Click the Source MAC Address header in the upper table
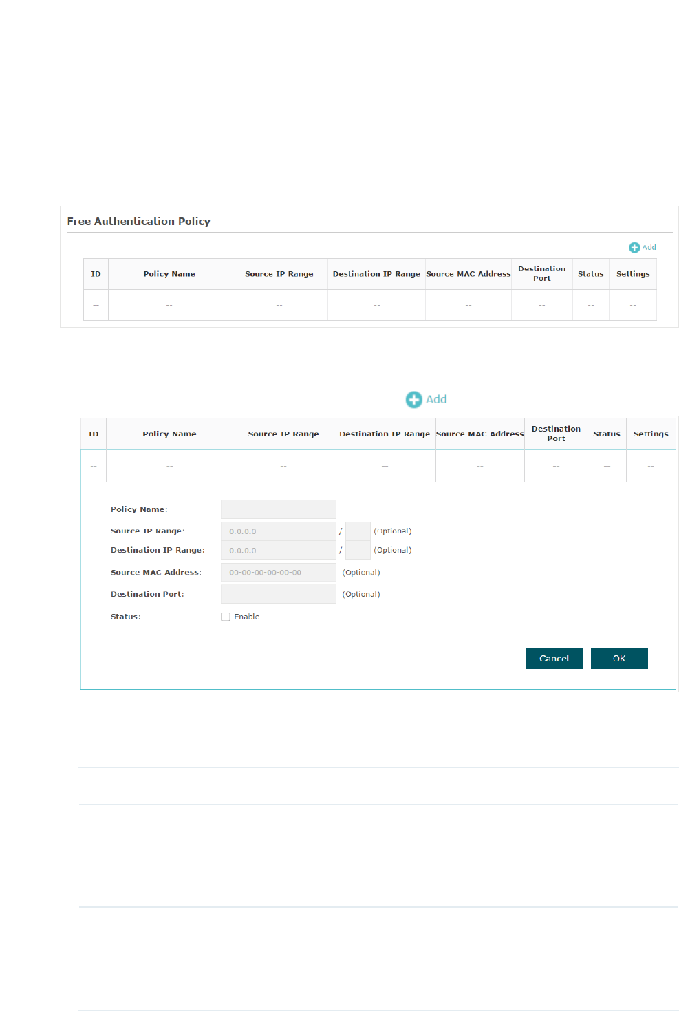 coord(468,274)
